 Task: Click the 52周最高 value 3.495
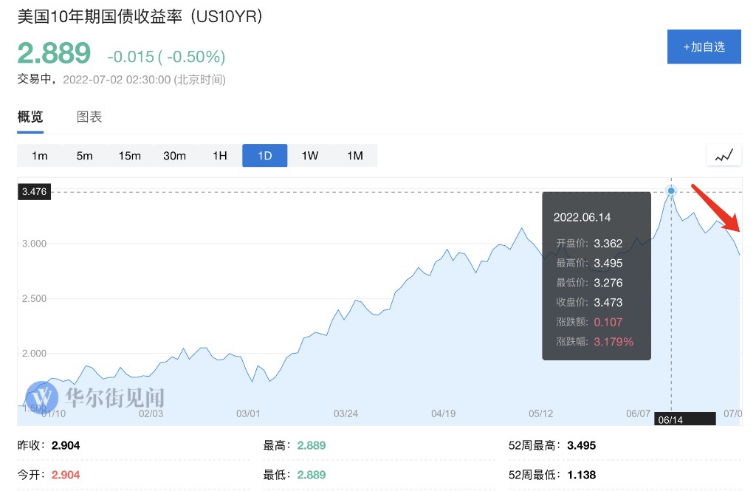point(581,445)
